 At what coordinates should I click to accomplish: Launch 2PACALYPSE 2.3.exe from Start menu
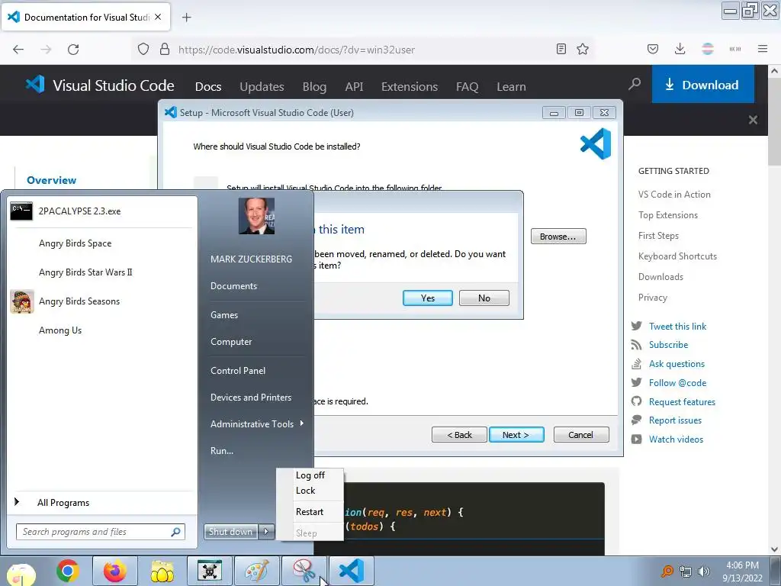coord(103,211)
